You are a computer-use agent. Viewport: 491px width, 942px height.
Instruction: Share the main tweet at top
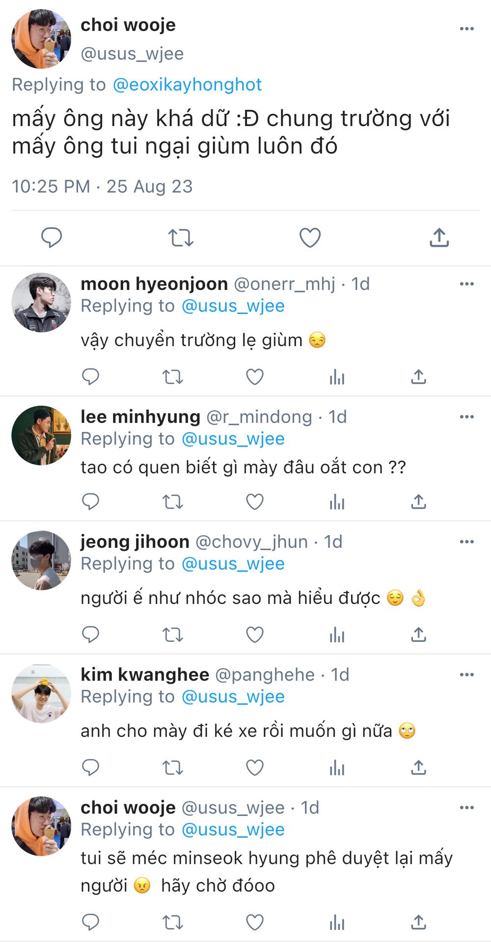point(439,237)
